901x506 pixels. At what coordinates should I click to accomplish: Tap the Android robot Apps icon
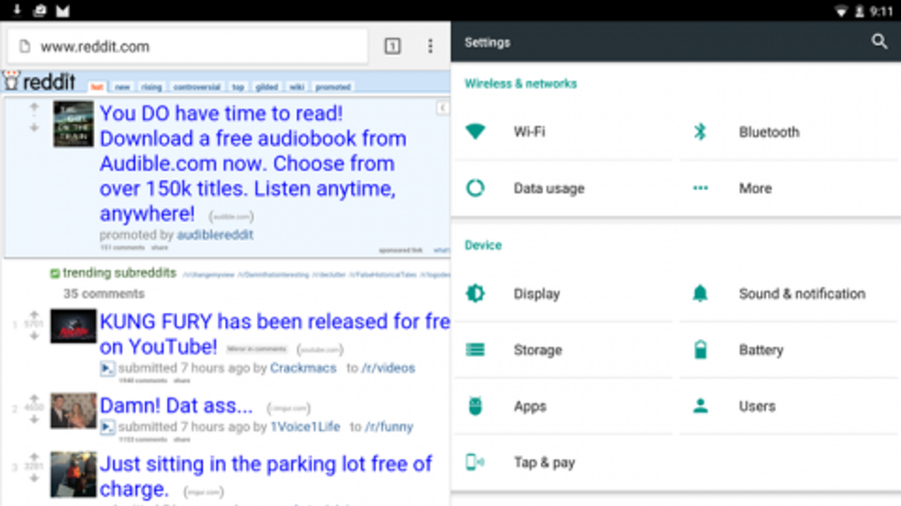(475, 406)
